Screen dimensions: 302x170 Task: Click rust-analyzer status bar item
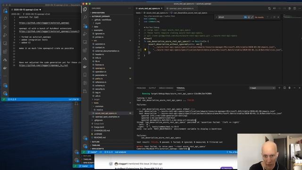pyautogui.click(x=120, y=152)
